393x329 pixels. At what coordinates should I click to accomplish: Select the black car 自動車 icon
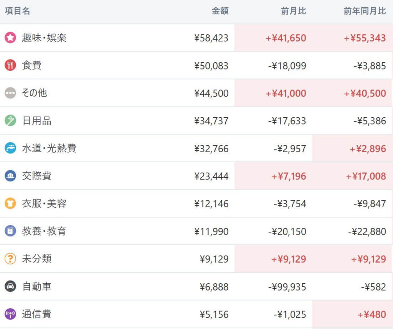point(10,286)
